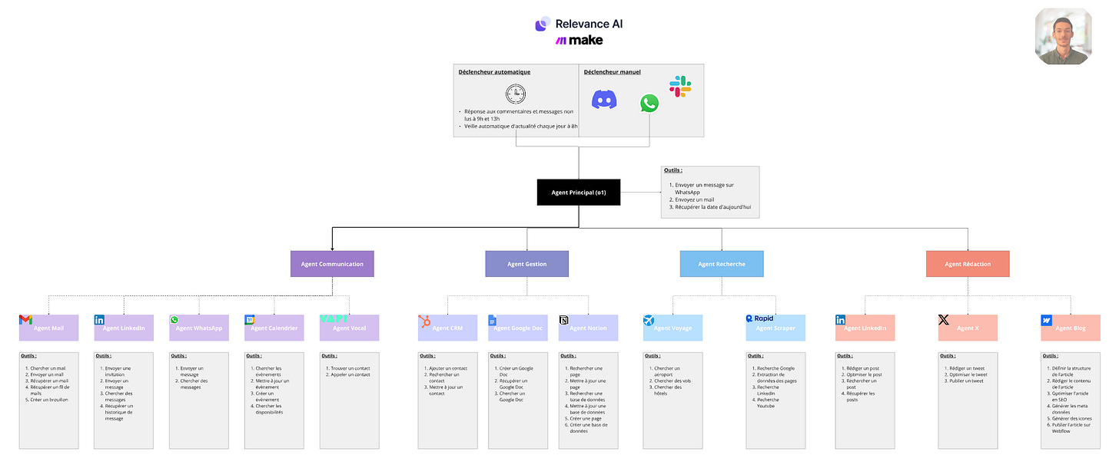This screenshot has width=1119, height=468.
Task: Click the Relevance AI logo icon
Action: [543, 24]
